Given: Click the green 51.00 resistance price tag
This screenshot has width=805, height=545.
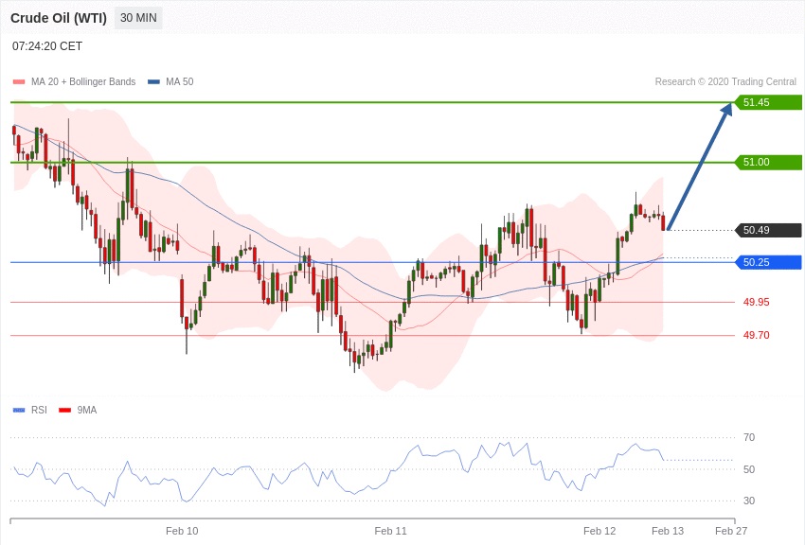Looking at the screenshot, I should pos(768,162).
